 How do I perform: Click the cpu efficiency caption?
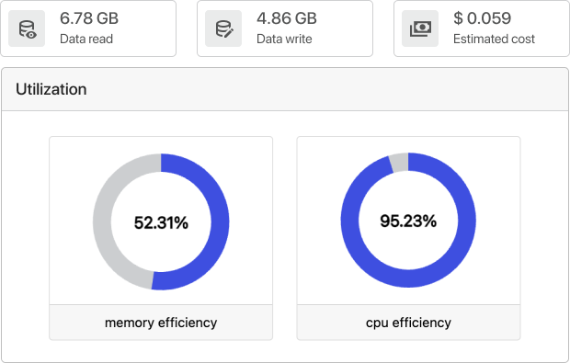click(408, 323)
